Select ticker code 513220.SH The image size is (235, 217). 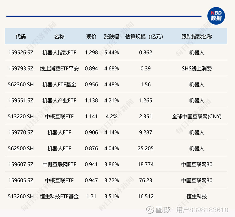(x=21, y=116)
